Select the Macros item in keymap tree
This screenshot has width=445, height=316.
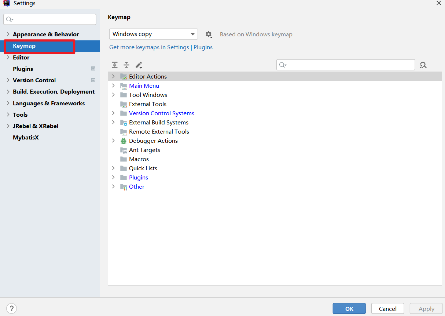tap(139, 159)
